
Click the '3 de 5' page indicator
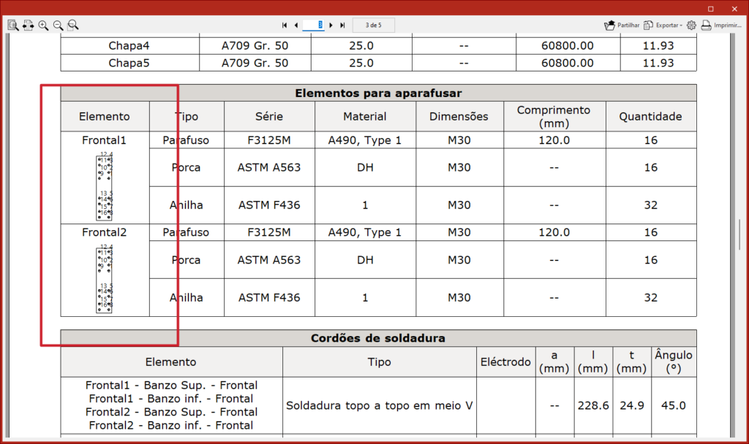374,26
